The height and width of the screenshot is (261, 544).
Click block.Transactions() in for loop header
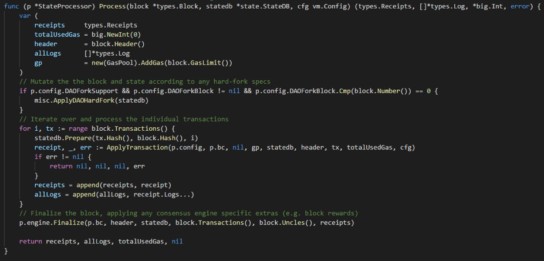(130, 128)
